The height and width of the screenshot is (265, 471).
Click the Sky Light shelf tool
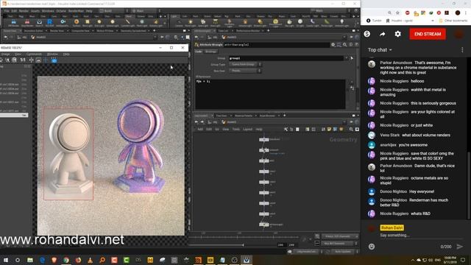(x=289, y=23)
